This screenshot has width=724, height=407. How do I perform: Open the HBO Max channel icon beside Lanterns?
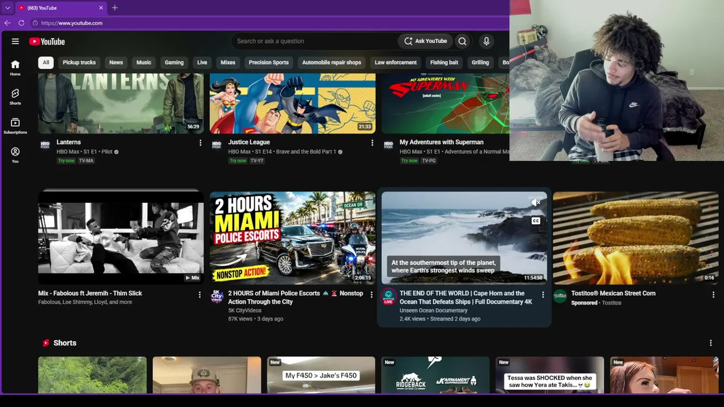[x=45, y=145]
